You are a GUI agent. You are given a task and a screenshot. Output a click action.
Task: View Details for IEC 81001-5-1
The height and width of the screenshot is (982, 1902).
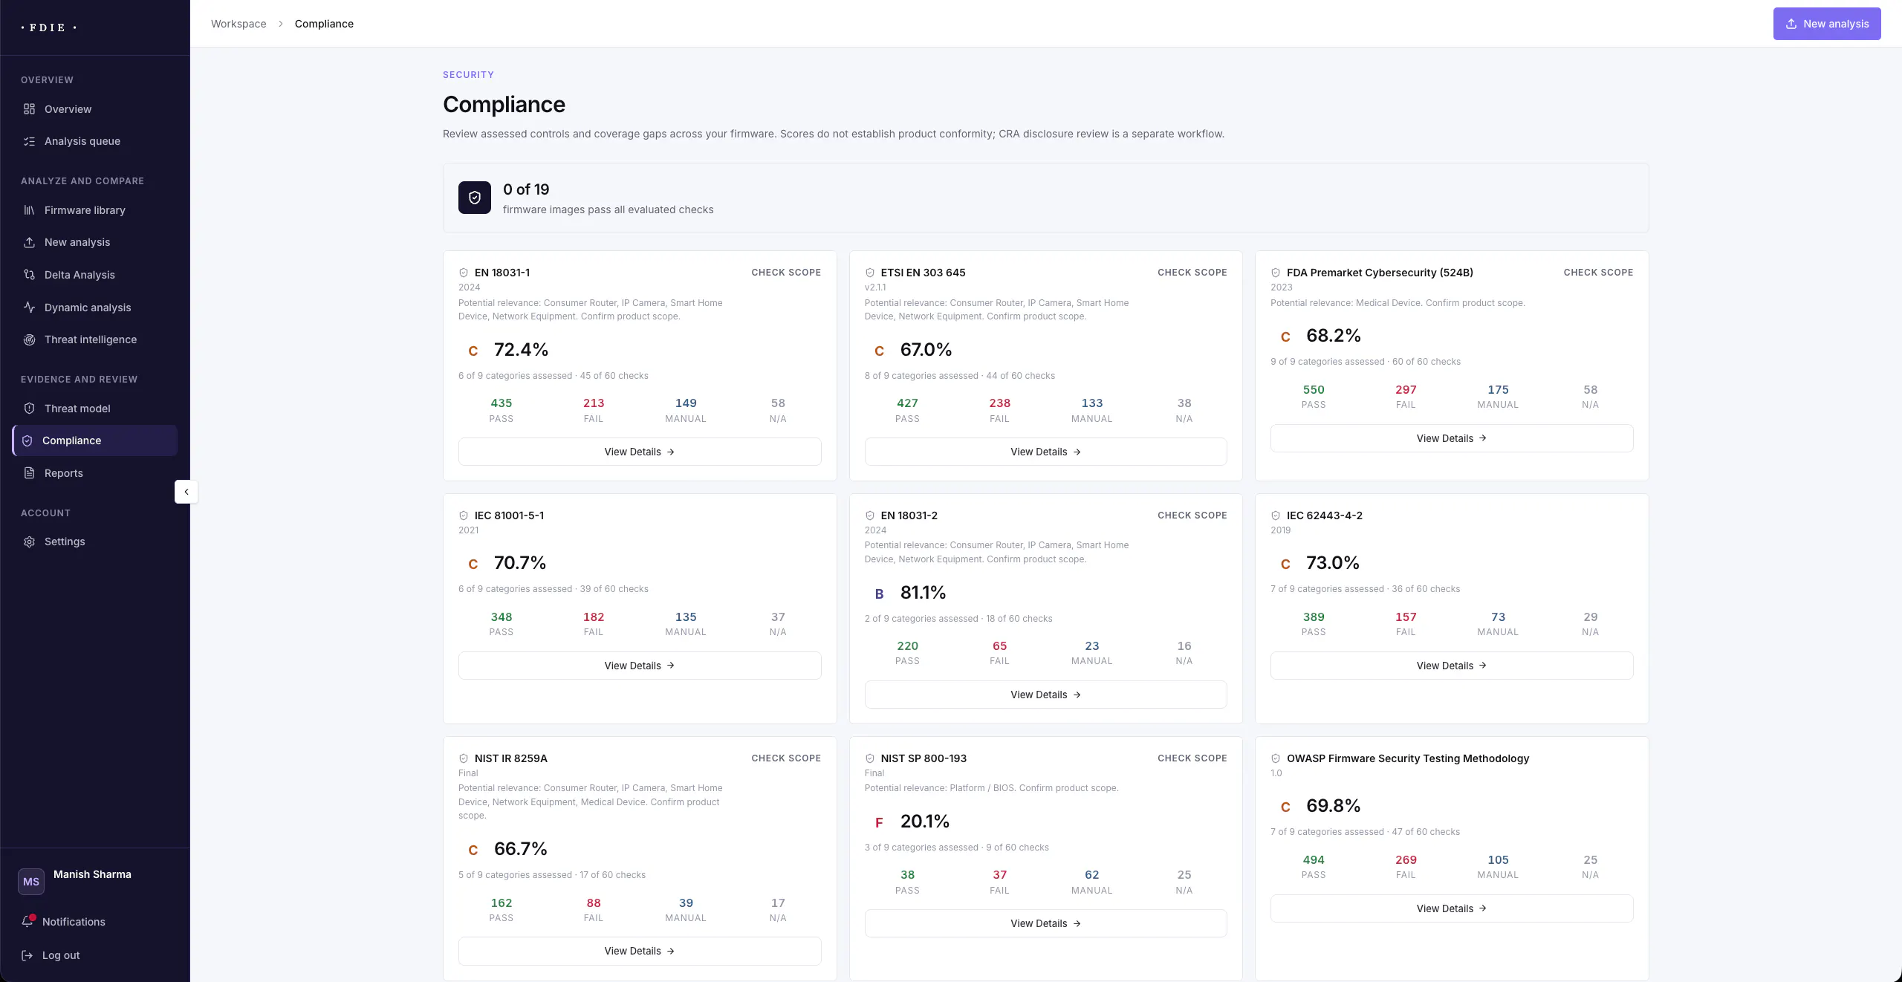640,666
